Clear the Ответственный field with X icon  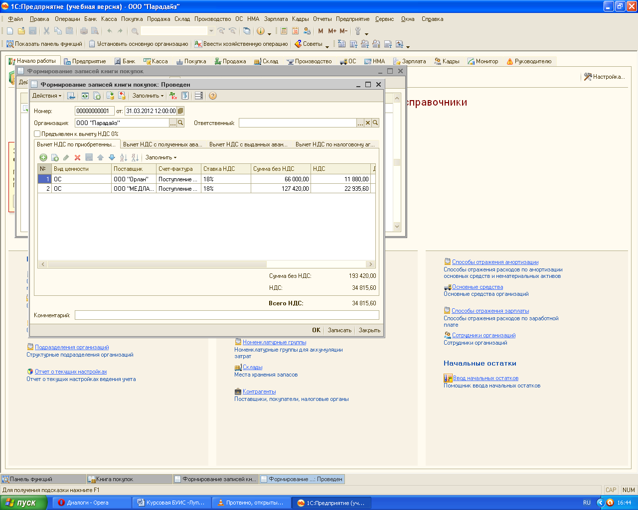tap(368, 123)
